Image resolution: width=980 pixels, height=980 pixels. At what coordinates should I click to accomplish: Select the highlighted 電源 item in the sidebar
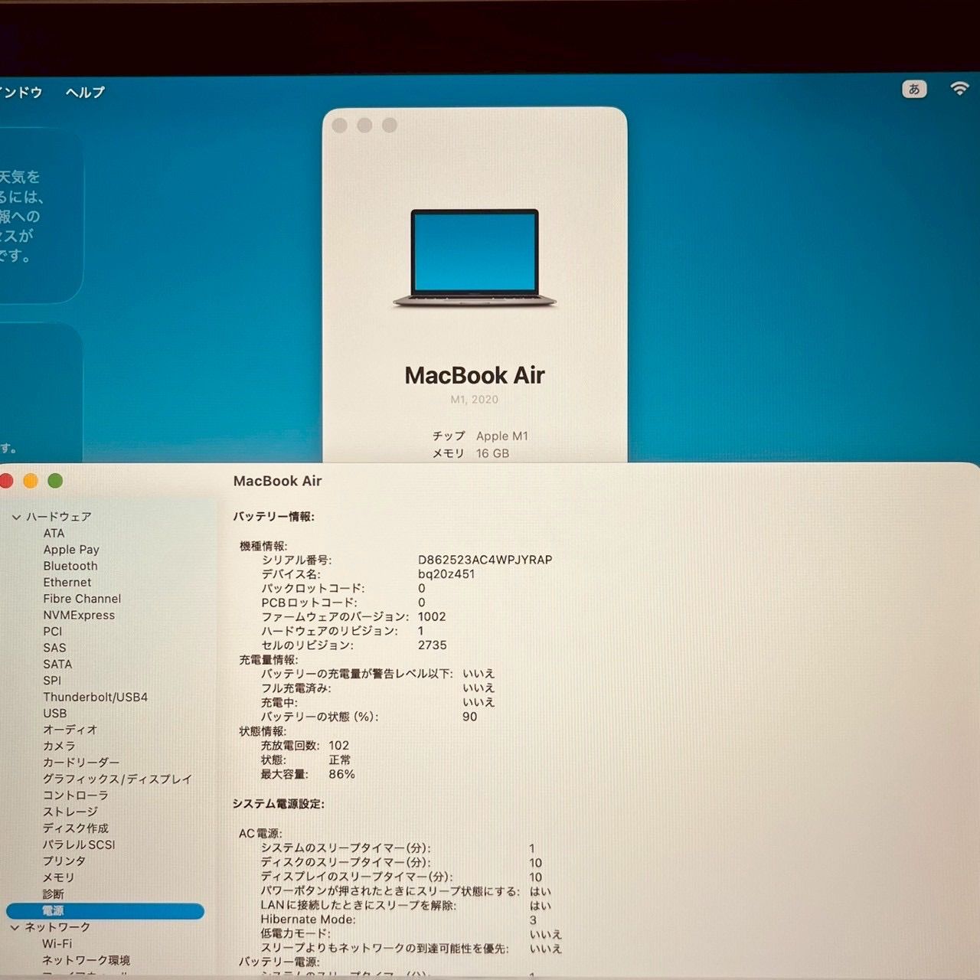coord(105,910)
